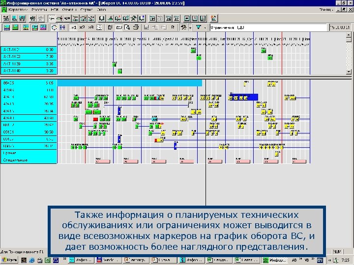Click the application icon left of menu bar
The image size is (354, 265).
coord(4,10)
